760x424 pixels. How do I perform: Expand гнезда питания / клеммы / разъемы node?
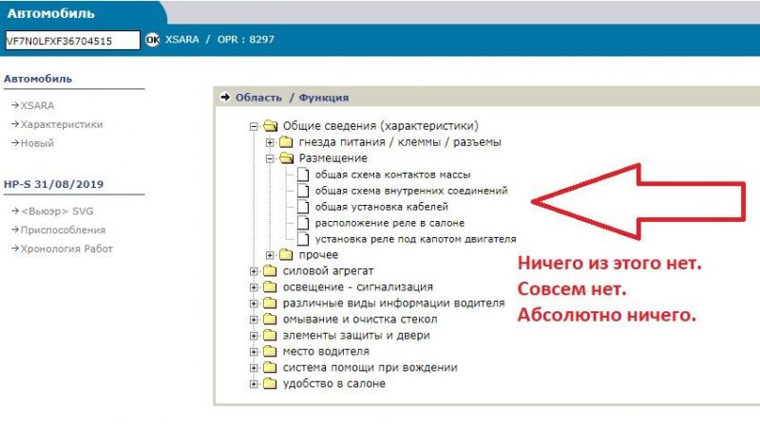pos(270,142)
